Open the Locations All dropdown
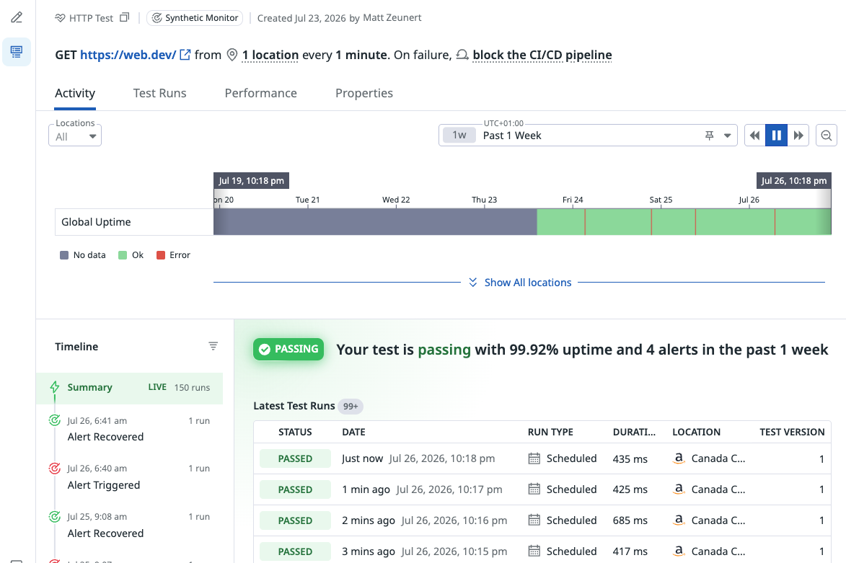846x563 pixels. [x=75, y=136]
